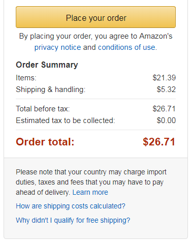Open Why didn't I qualify for free shipping
The image size is (191, 241).
click(73, 220)
